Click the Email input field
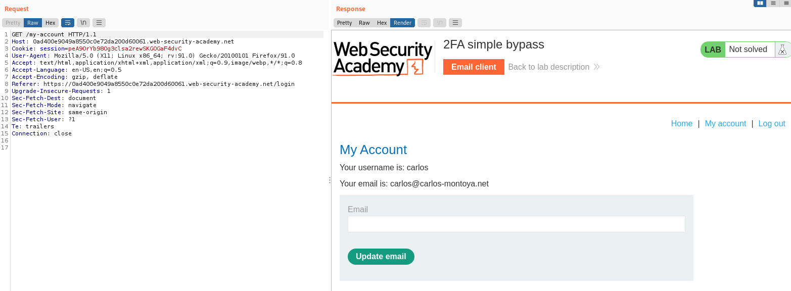 (x=516, y=224)
